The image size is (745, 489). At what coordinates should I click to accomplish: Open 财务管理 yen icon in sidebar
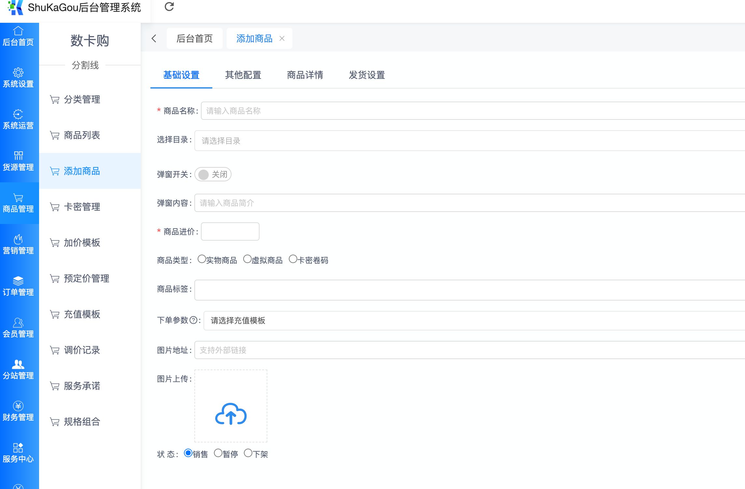(18, 406)
